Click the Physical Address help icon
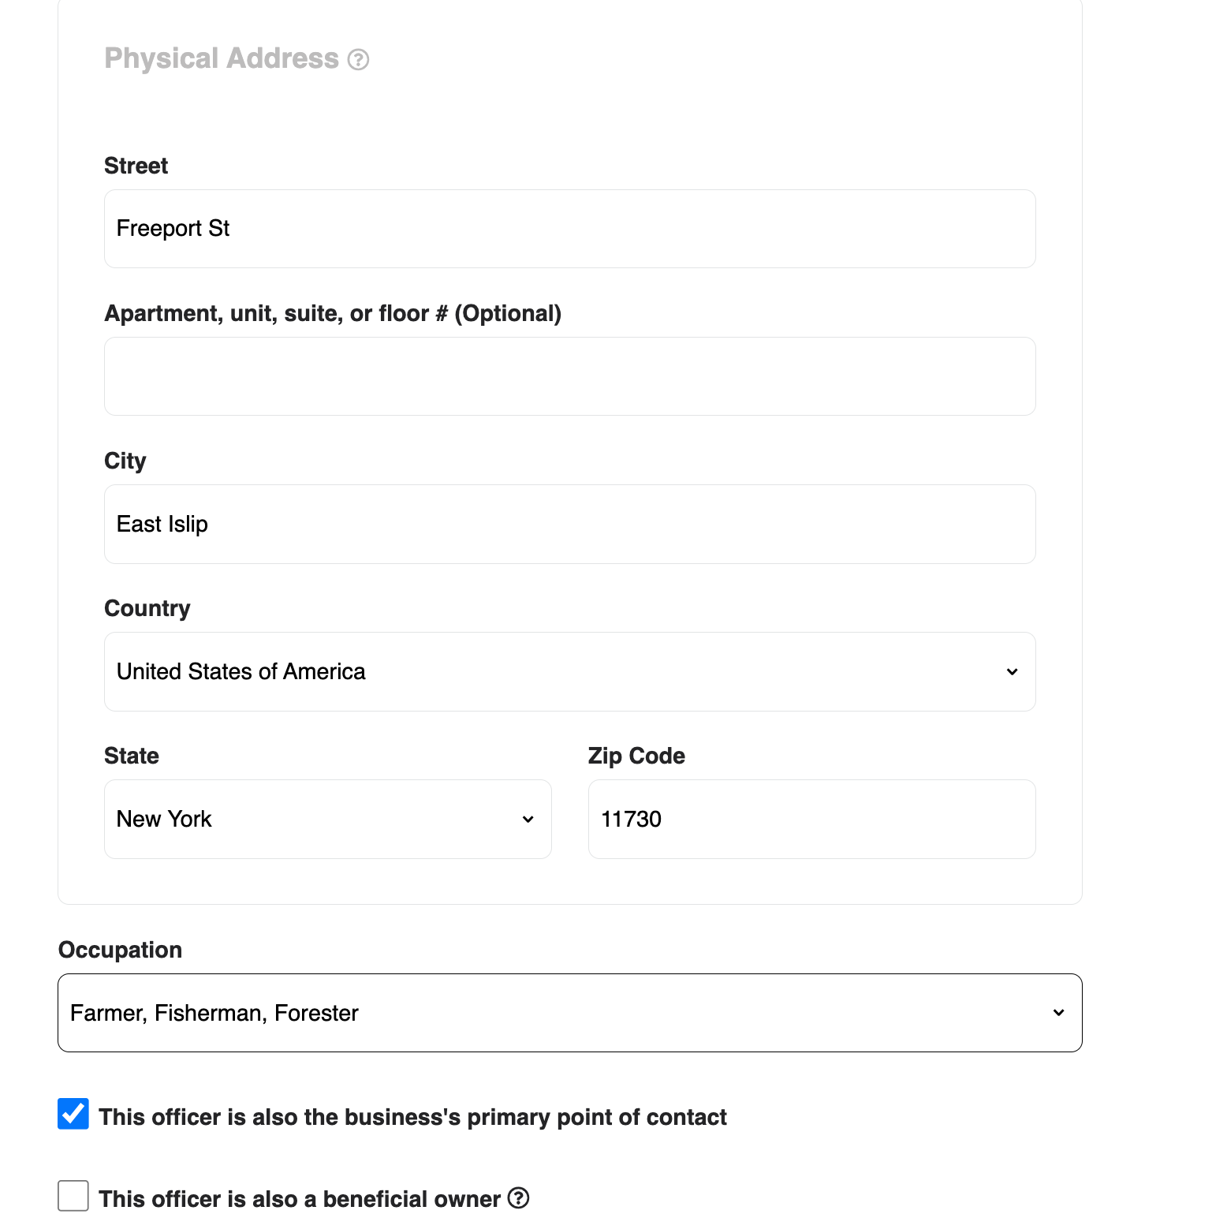Screen dimensions: 1227x1229 tap(358, 59)
